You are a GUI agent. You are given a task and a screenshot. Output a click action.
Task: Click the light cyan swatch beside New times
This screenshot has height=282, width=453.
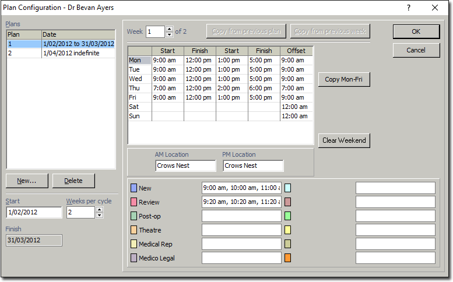click(x=288, y=188)
